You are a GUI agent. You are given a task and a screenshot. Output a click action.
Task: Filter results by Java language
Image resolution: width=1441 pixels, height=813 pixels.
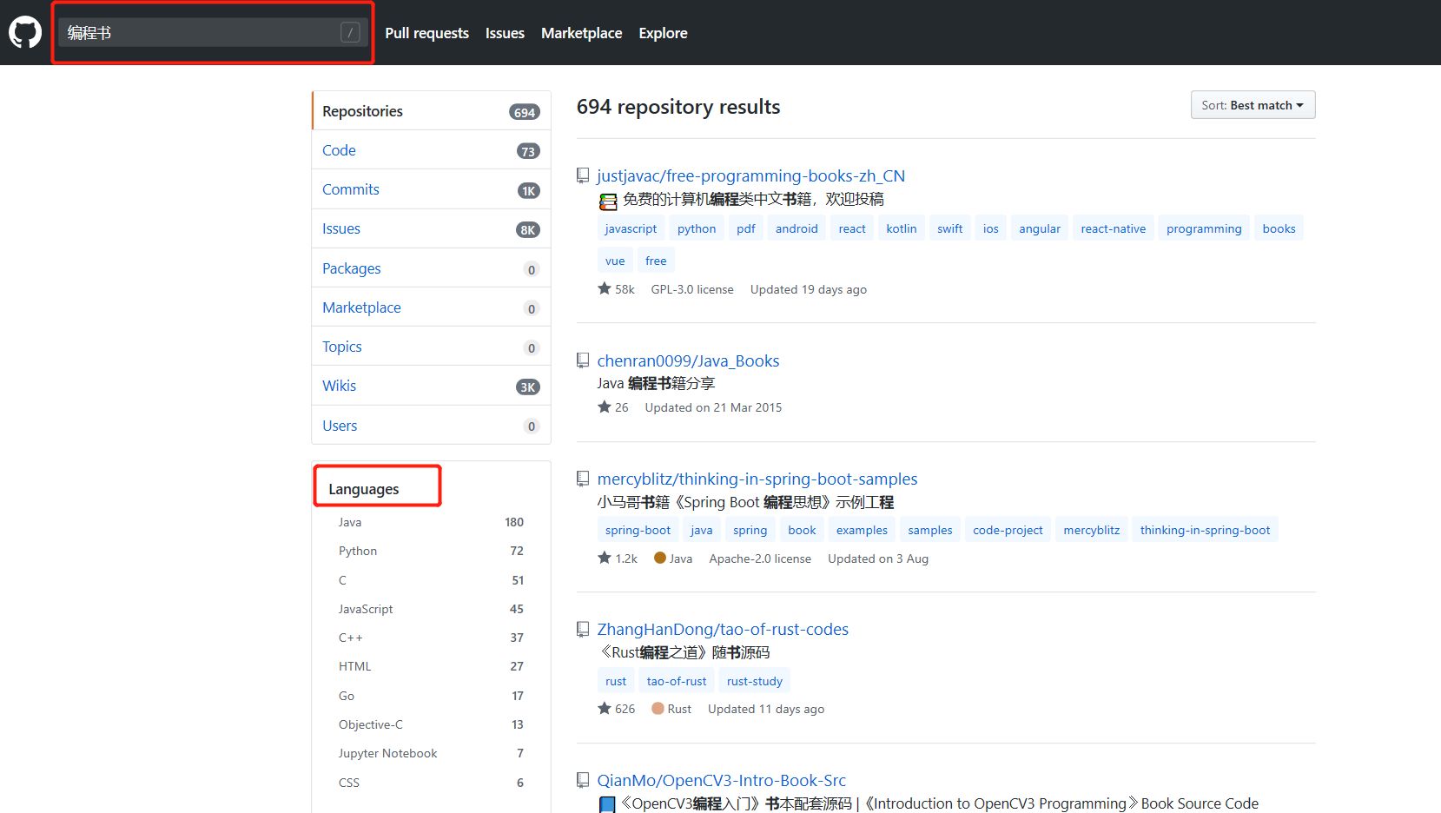(431, 522)
